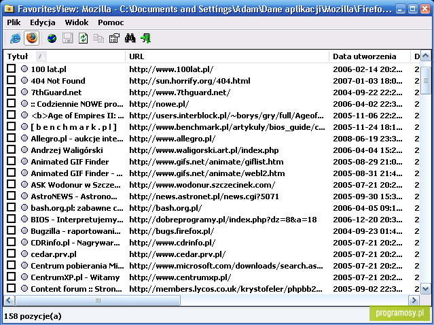Click the "158 pozycje(a)" status bar text

33,316
